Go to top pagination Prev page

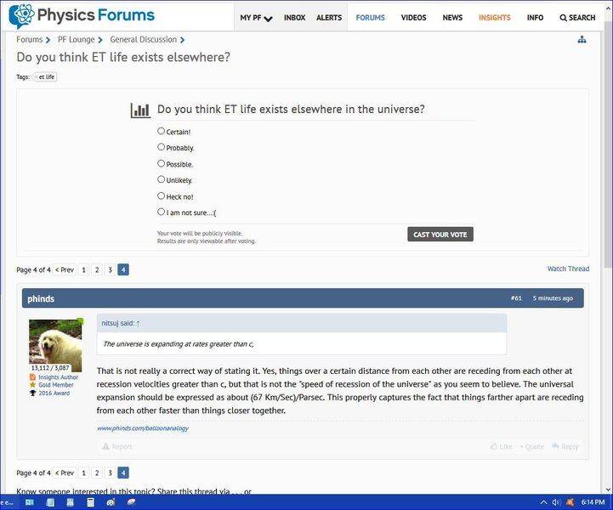(65, 269)
